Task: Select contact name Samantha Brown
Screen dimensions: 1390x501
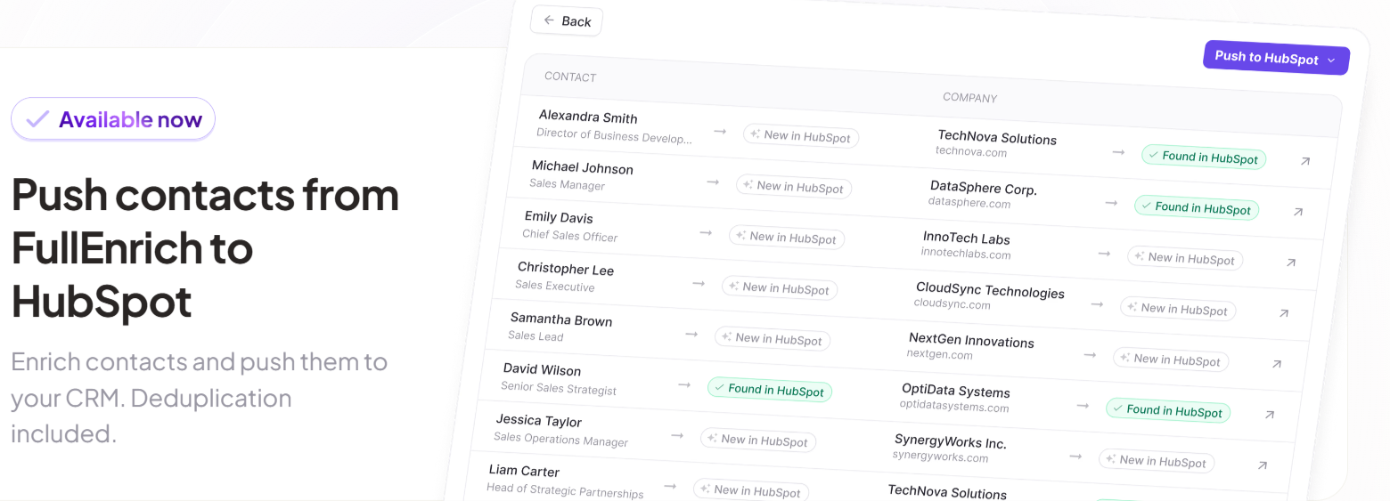Action: [x=561, y=319]
